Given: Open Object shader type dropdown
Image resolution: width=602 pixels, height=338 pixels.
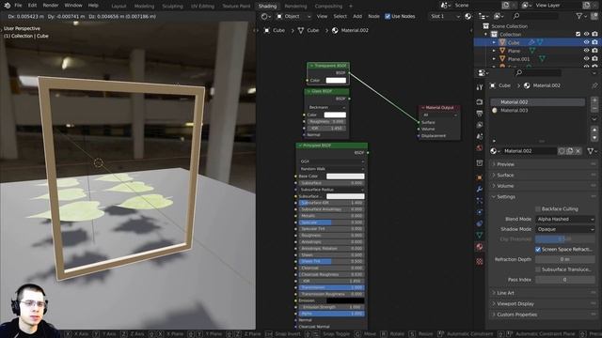Looking at the screenshot, I should coord(293,16).
